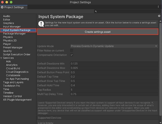This screenshot has height=124, width=162.
Task: Click the Create settings asset button
Action: click(98, 32)
